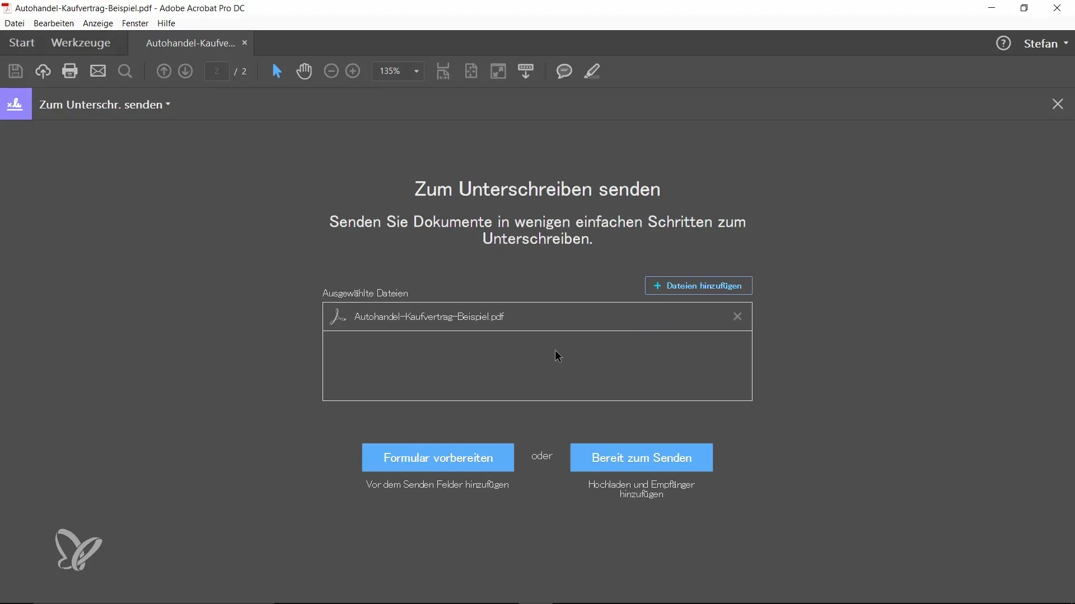The image size is (1075, 604).
Task: Click the Formular vorbereiten button
Action: (438, 457)
